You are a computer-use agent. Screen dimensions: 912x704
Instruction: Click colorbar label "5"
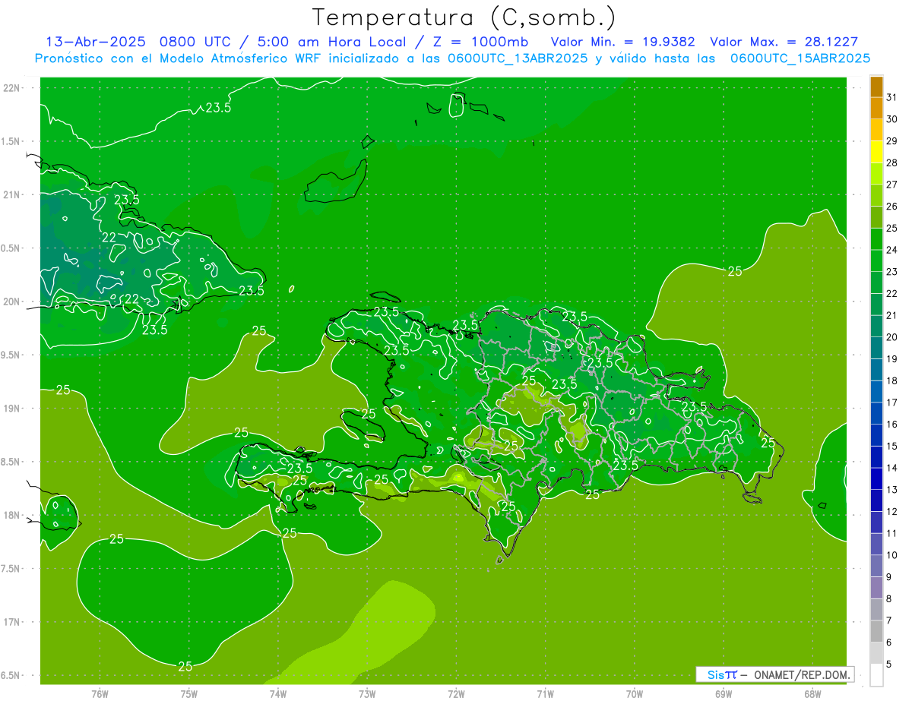click(x=889, y=664)
